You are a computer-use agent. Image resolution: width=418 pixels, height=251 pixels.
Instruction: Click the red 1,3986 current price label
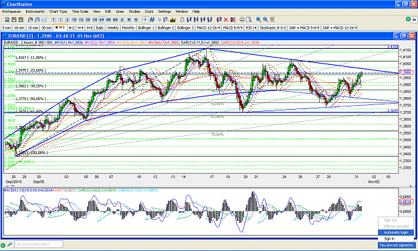[x=406, y=73]
